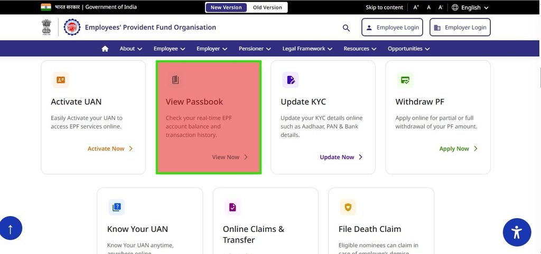Click the Withdraw PF card icon
The width and height of the screenshot is (541, 254).
pos(405,80)
